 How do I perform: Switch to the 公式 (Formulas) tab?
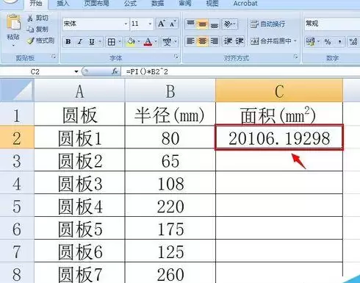tap(130, 4)
